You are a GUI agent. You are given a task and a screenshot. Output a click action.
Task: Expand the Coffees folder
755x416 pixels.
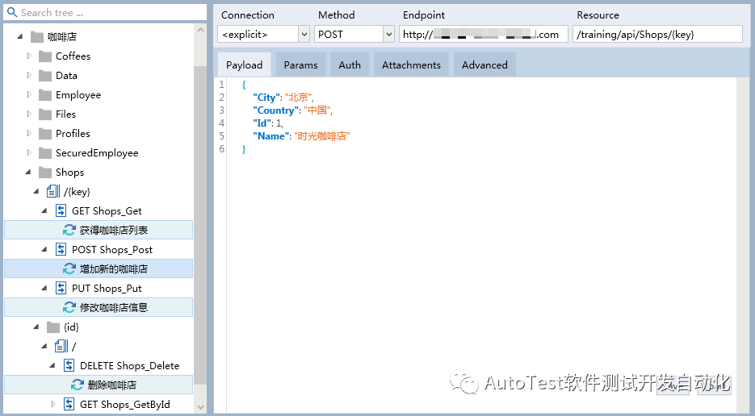[x=29, y=56]
